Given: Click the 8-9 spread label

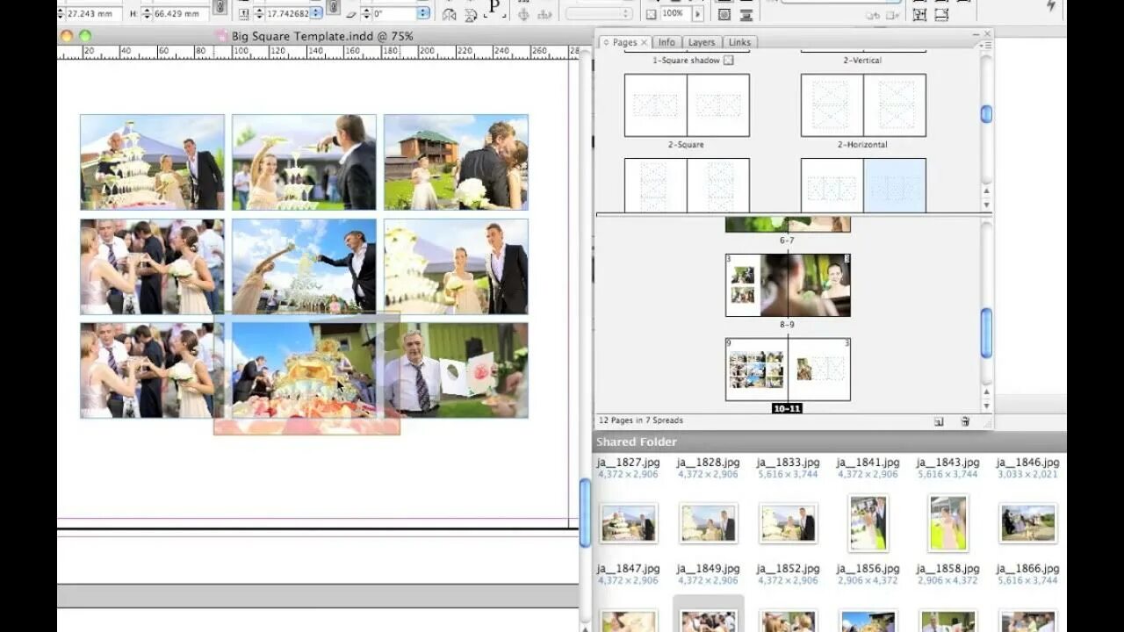Looking at the screenshot, I should pos(788,325).
